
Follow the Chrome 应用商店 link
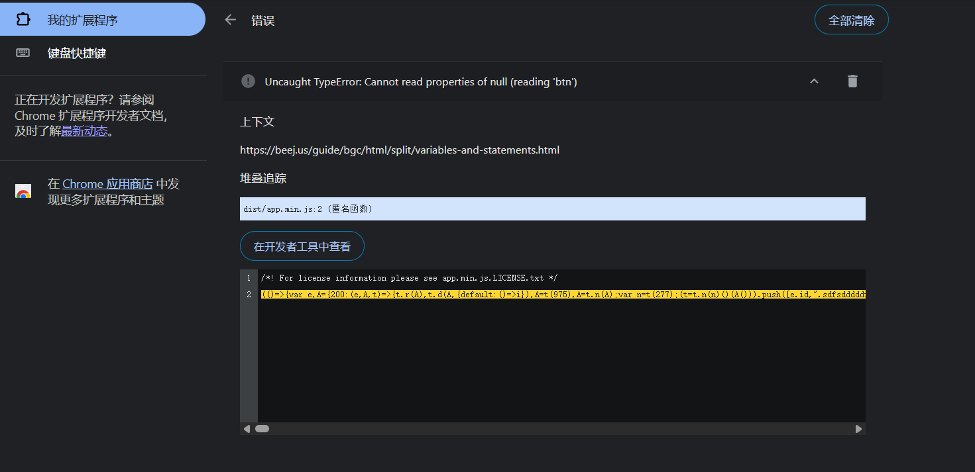107,184
